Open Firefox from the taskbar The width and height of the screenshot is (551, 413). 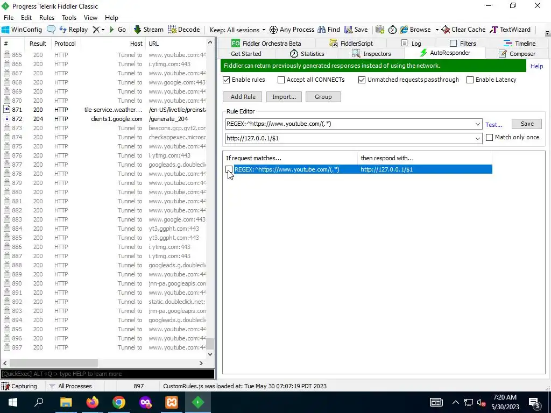93,402
